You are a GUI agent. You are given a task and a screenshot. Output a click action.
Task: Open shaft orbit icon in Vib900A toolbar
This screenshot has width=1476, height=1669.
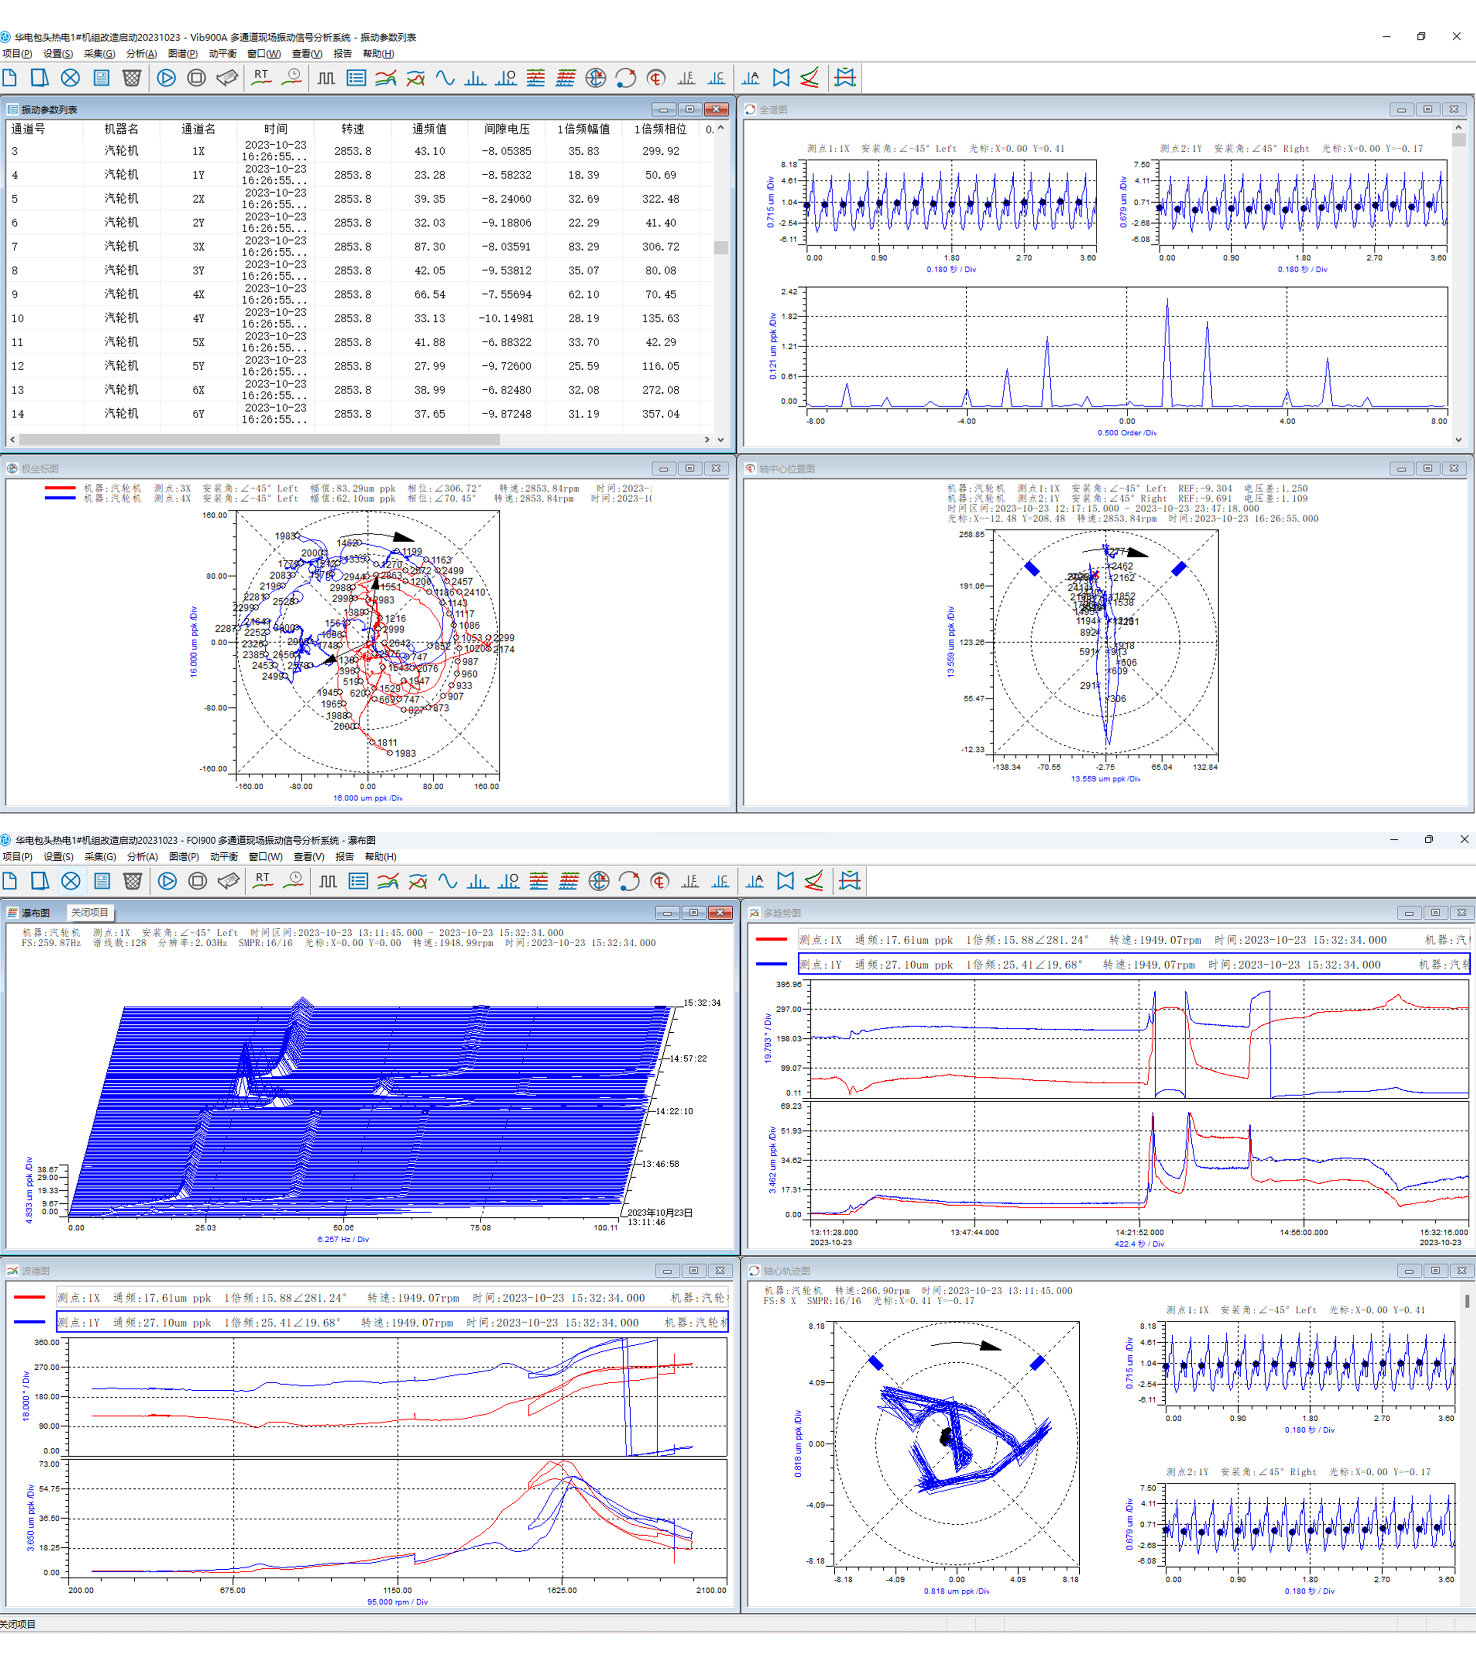click(x=626, y=78)
